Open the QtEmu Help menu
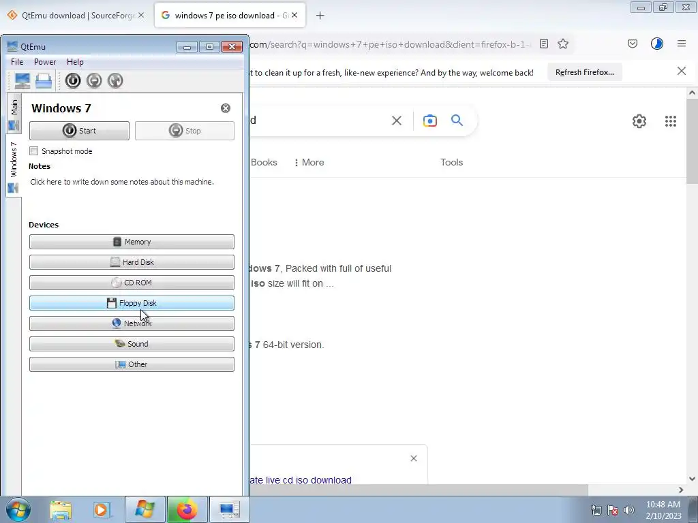Image resolution: width=698 pixels, height=523 pixels. [75, 62]
